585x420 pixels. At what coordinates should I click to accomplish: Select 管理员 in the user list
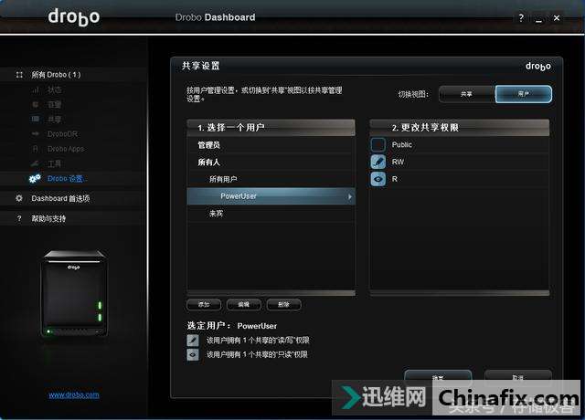271,145
